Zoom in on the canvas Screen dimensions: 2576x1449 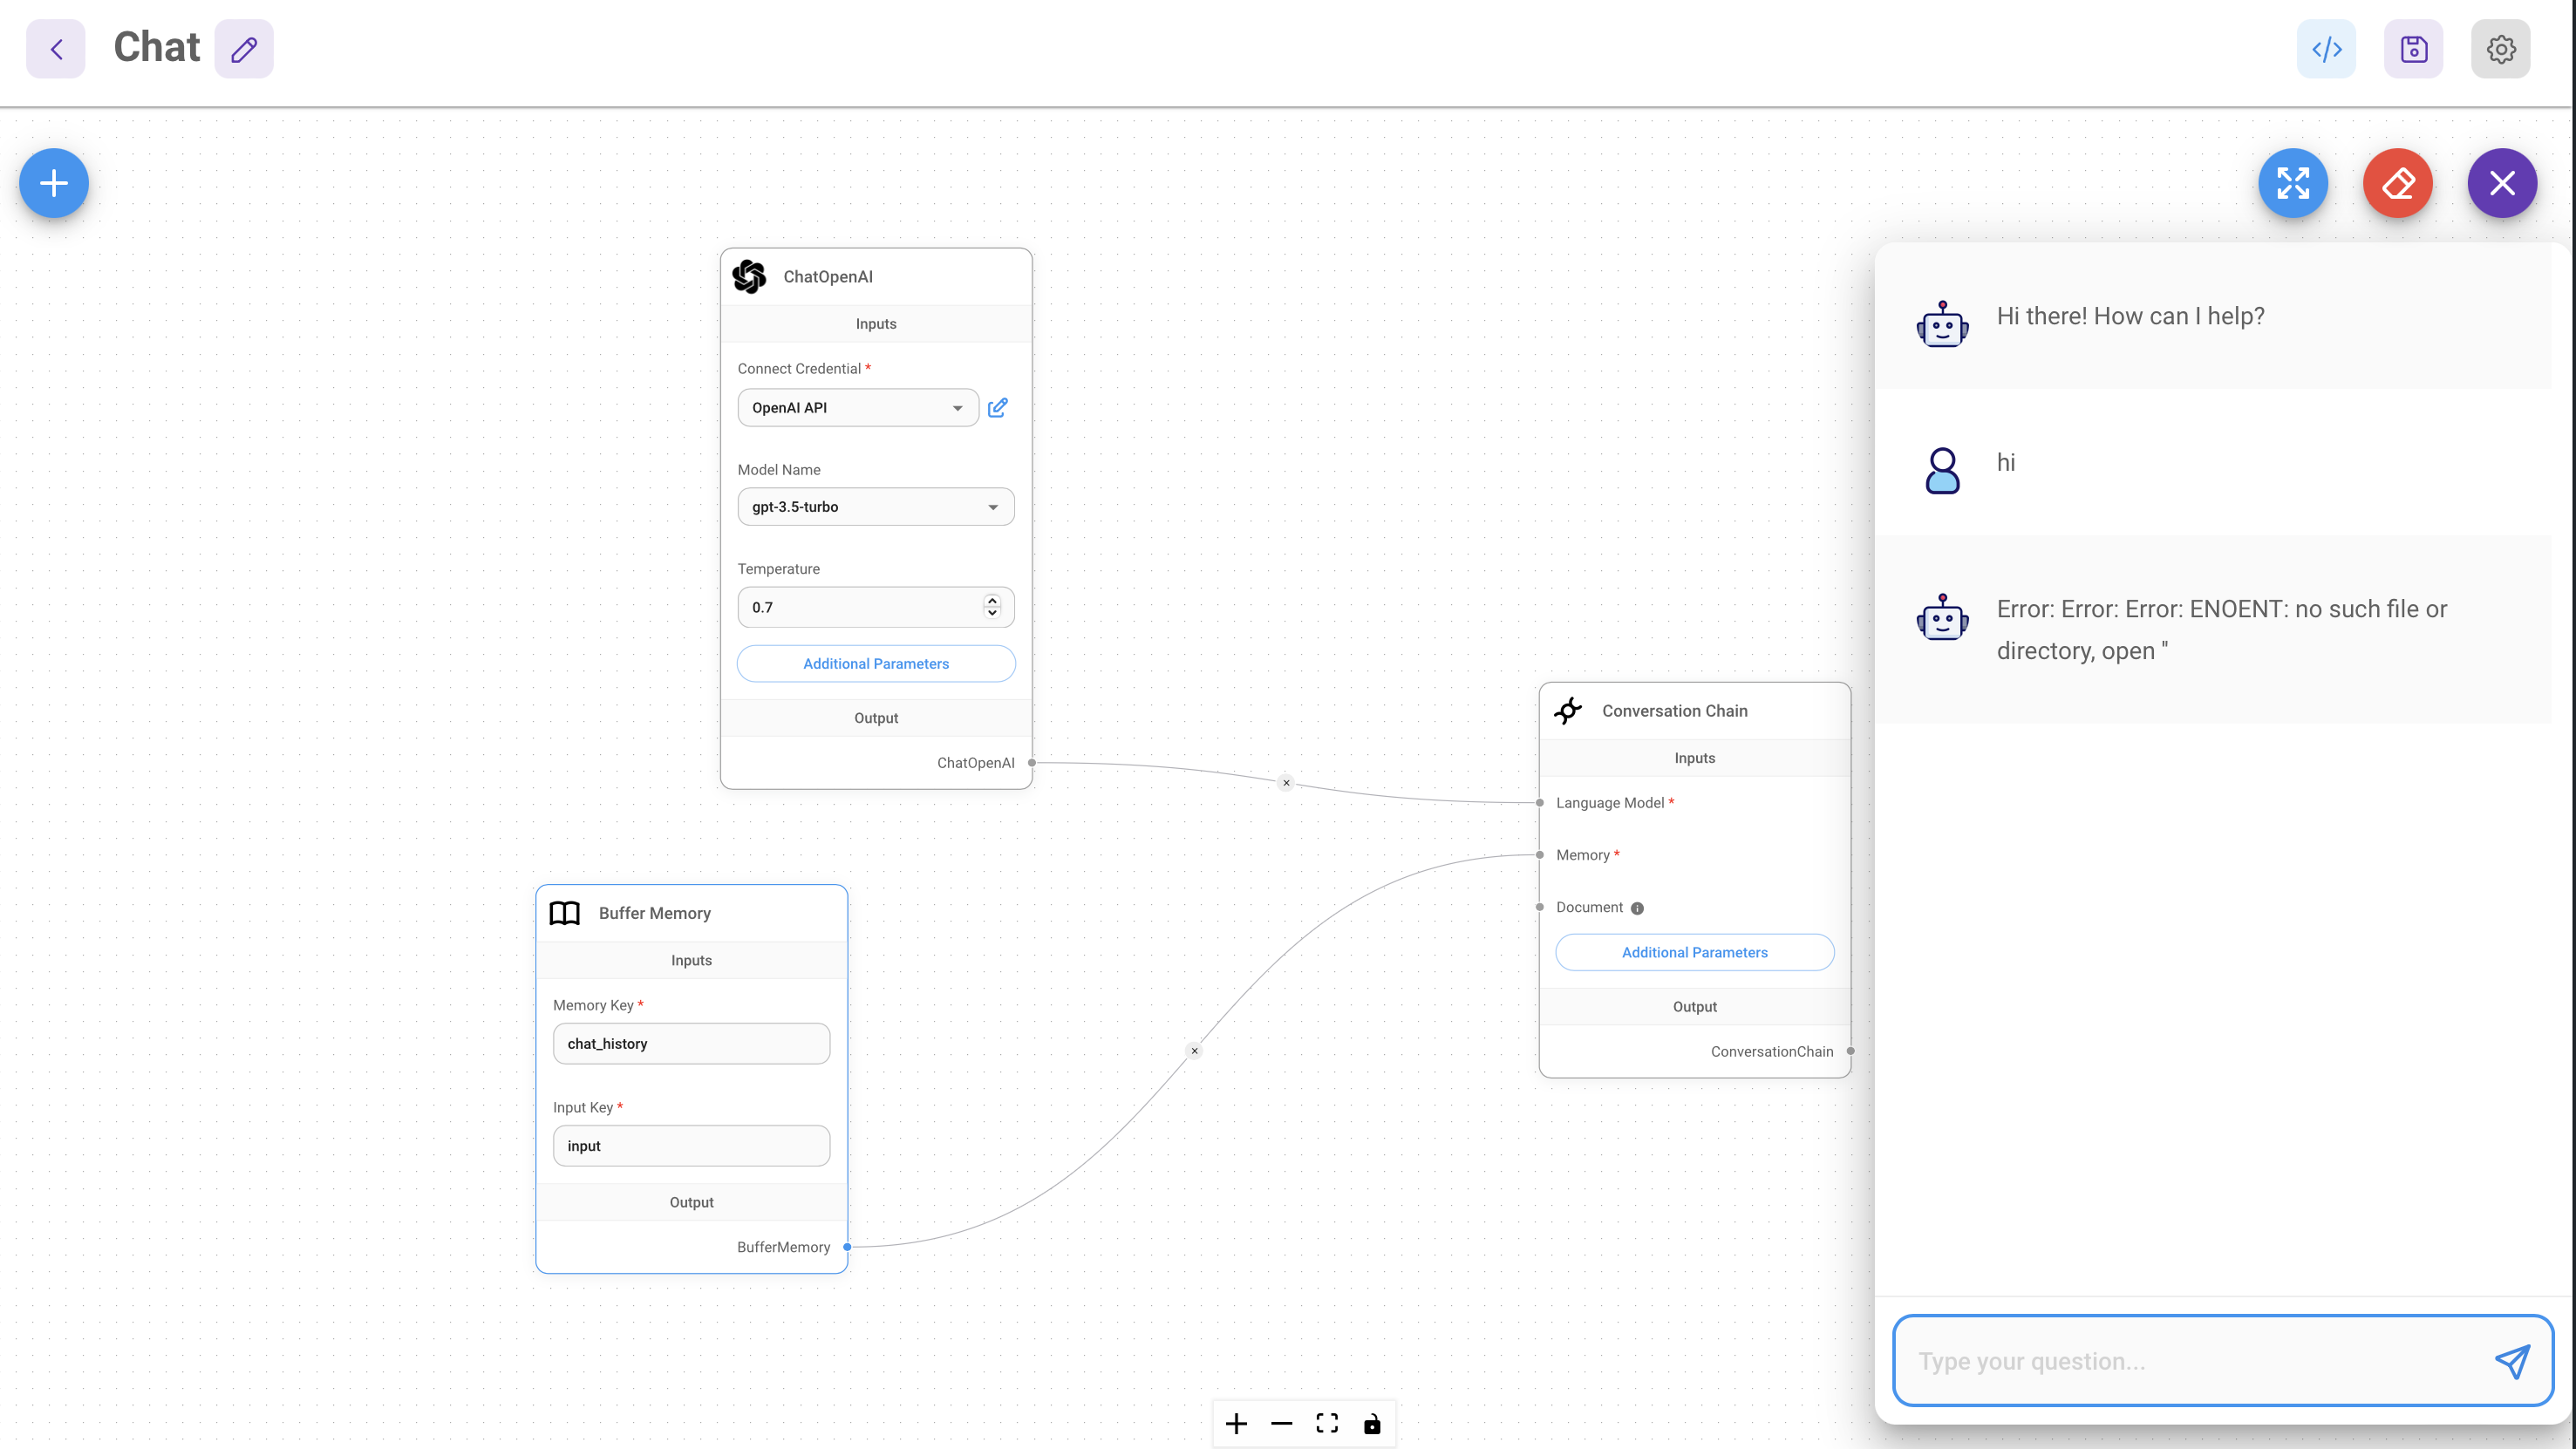1236,1423
